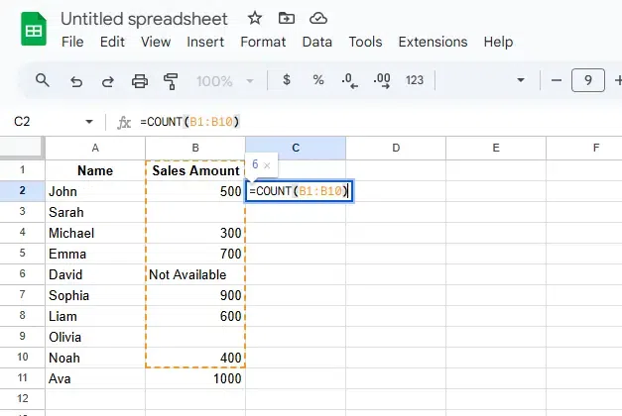Click the C2 cell being edited
The image size is (622, 416).
[x=300, y=191]
